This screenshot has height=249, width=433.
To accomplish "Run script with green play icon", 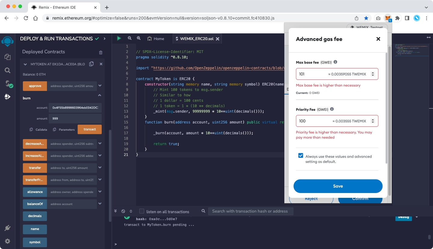I will click(119, 39).
